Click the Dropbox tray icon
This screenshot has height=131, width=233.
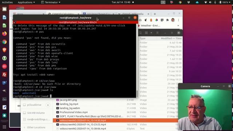click(x=189, y=2)
